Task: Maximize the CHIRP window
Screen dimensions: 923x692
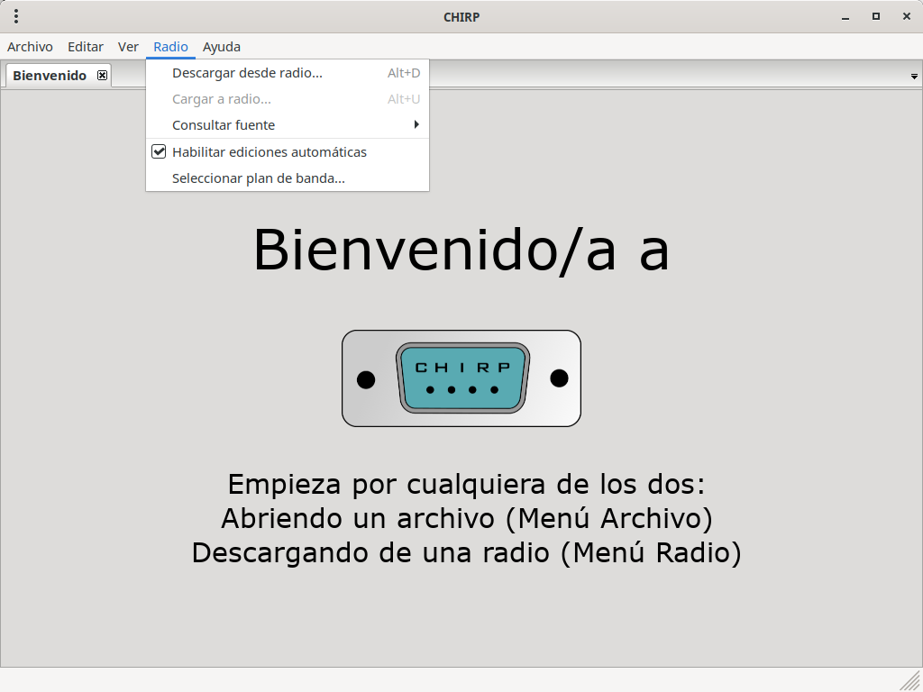Action: 875,16
